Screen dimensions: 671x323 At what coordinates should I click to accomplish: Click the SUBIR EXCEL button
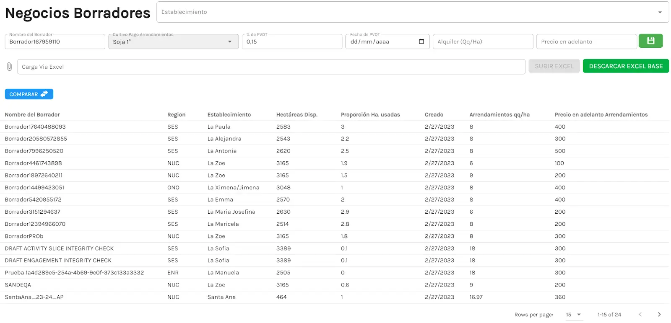click(554, 66)
